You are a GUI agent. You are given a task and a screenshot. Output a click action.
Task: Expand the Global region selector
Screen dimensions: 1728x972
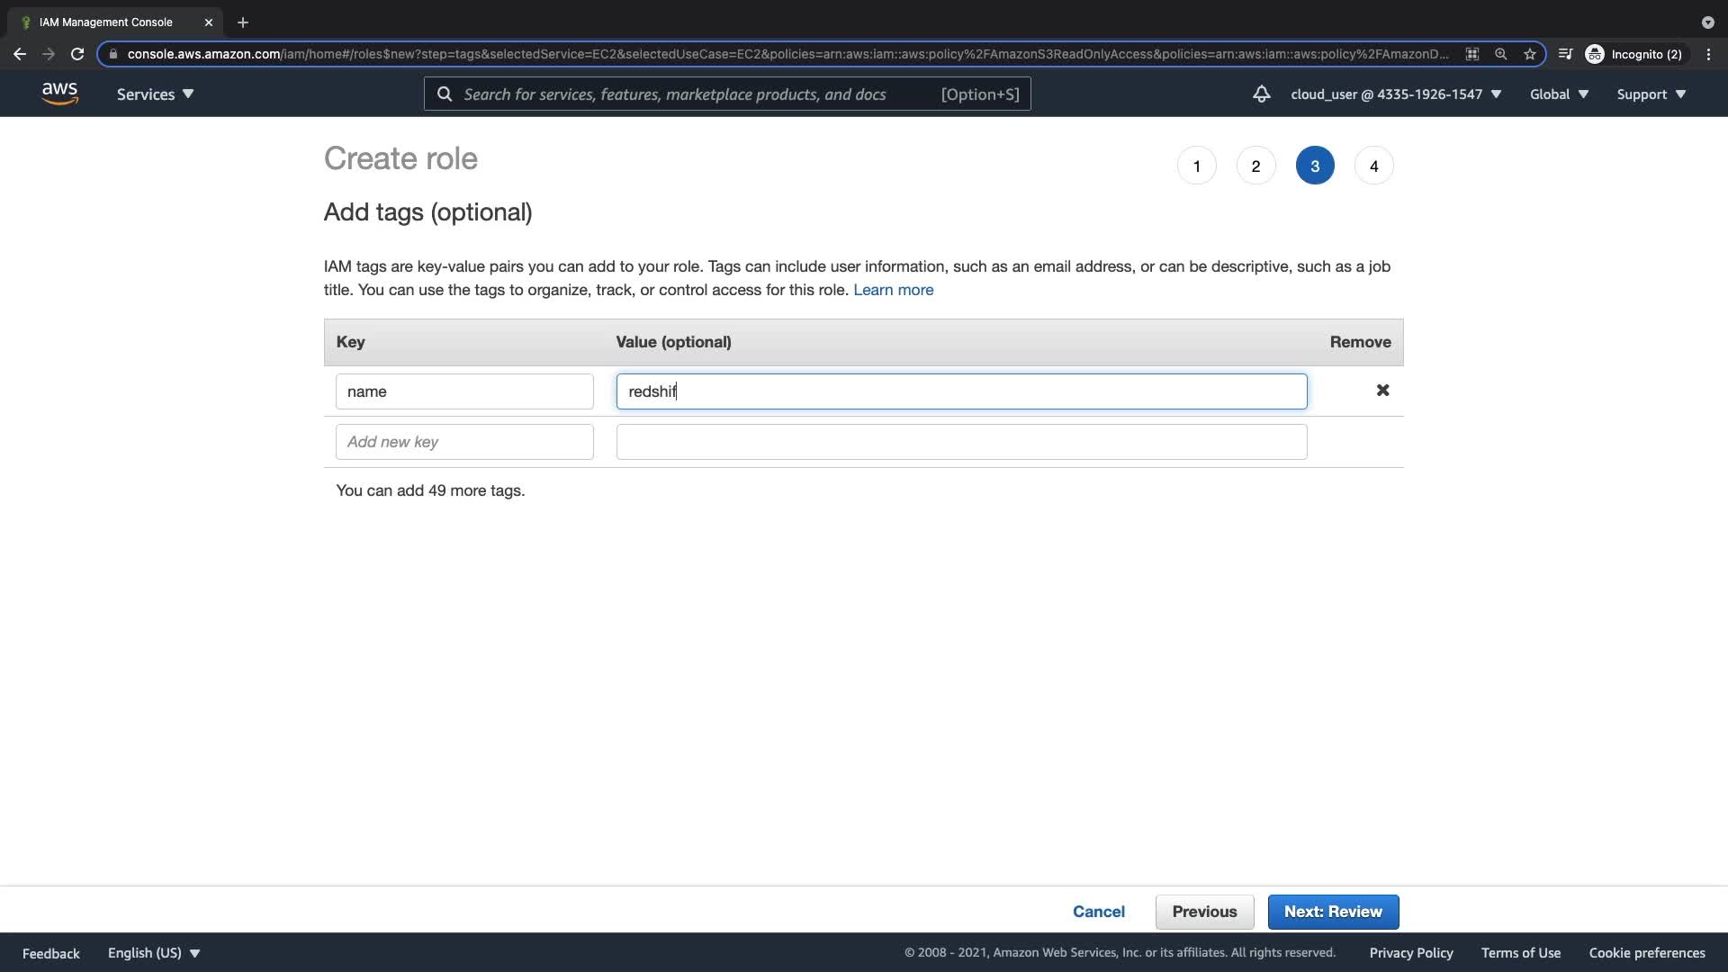(1559, 94)
